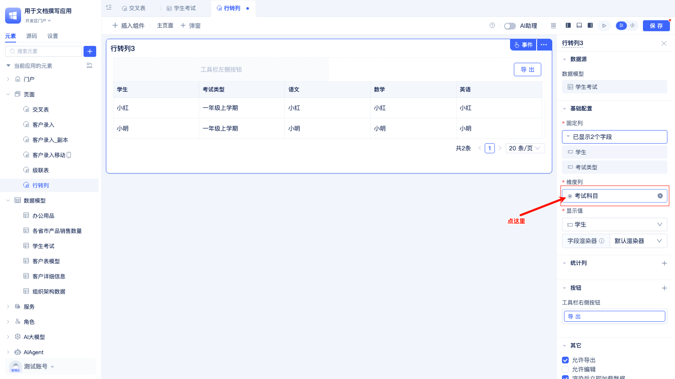675x379 pixels.
Task: Expand the 服务 tree node
Action: point(8,307)
